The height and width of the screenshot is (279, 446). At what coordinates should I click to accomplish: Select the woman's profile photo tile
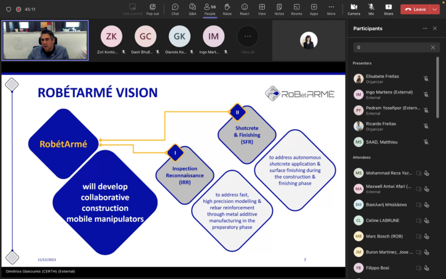pos(308,40)
